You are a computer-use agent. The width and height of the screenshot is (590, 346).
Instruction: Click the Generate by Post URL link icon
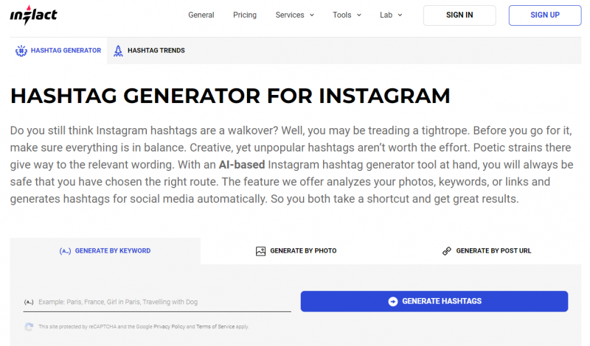tap(446, 251)
